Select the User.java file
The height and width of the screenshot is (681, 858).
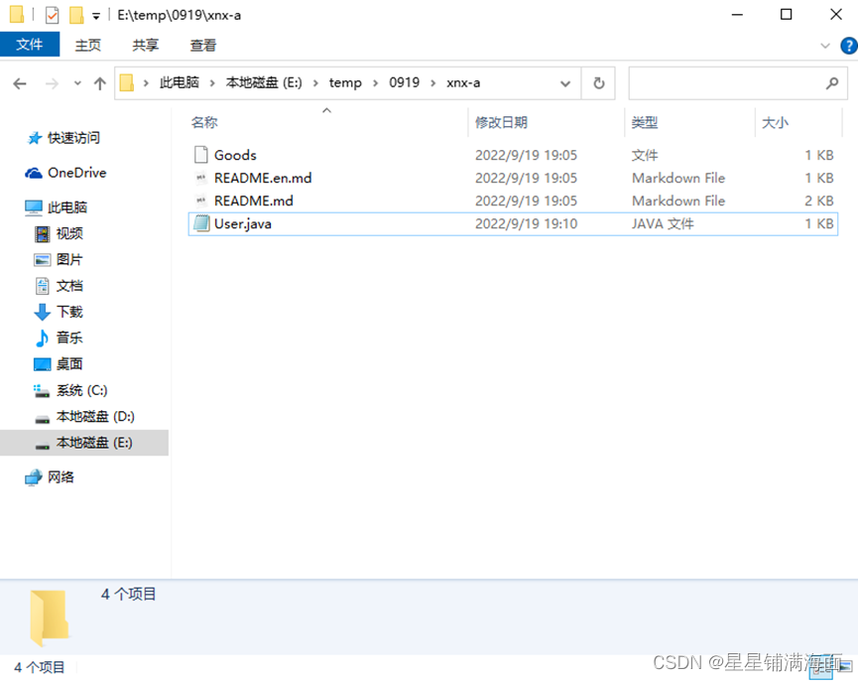pos(513,224)
